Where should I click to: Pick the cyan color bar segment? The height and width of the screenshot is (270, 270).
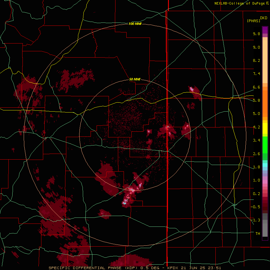coord(265,165)
